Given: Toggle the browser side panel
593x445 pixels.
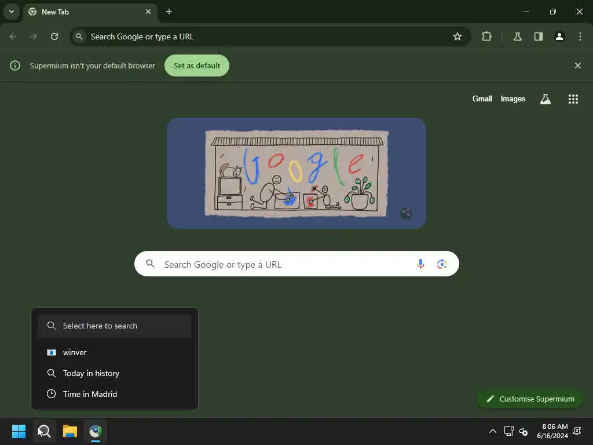Looking at the screenshot, I should [x=539, y=37].
